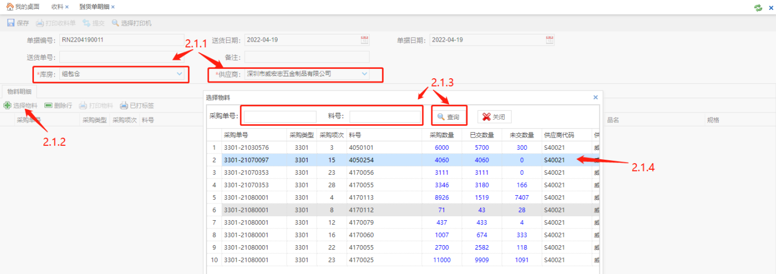
Task: Click the select printer (选择打印机) icon
Action: pos(115,23)
